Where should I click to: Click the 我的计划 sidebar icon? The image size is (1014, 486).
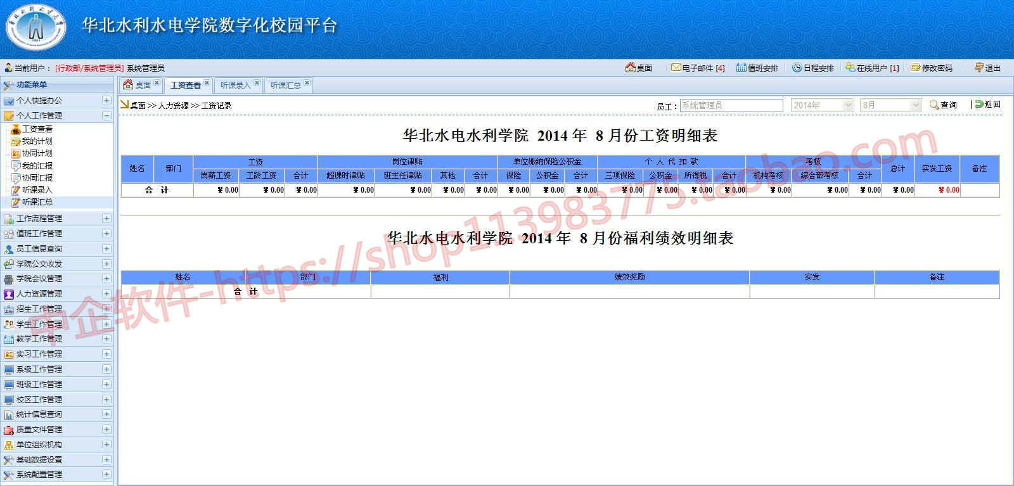click(16, 141)
